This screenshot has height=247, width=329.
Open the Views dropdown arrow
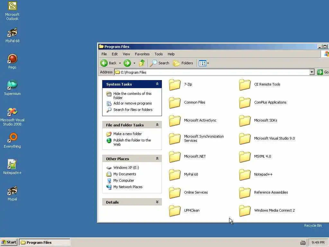click(x=208, y=63)
